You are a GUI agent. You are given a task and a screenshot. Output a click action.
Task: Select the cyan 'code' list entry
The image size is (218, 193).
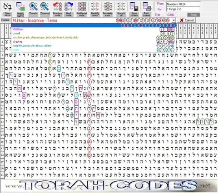[x=94, y=49]
